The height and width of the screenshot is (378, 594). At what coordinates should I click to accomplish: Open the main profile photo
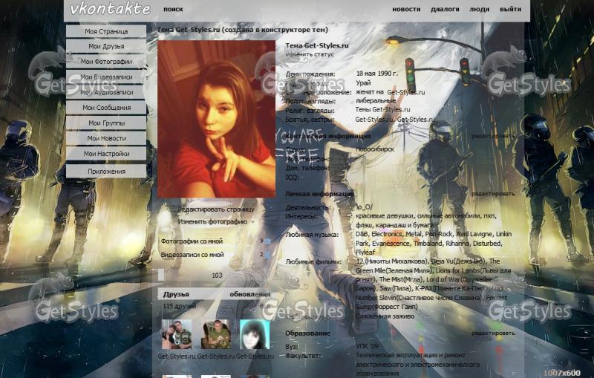pos(216,119)
